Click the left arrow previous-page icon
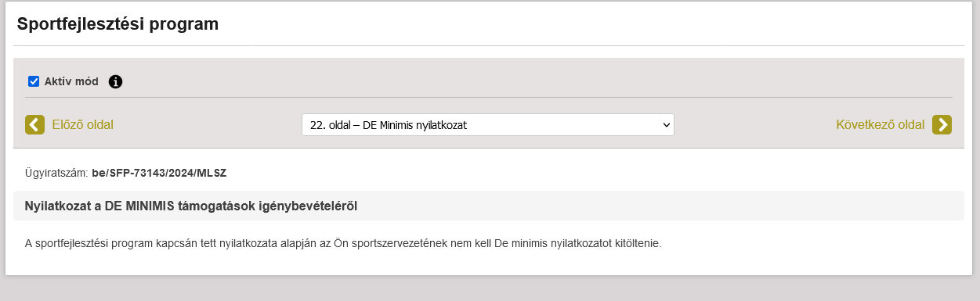The image size is (980, 301). [34, 124]
